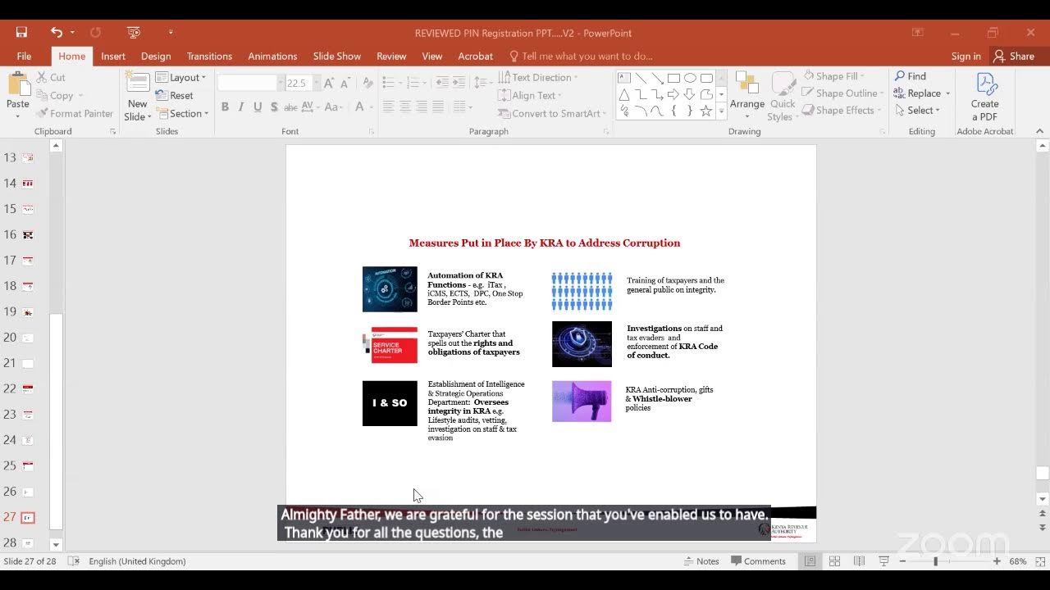
Task: Expand the Shape Effects menu
Action: [841, 111]
